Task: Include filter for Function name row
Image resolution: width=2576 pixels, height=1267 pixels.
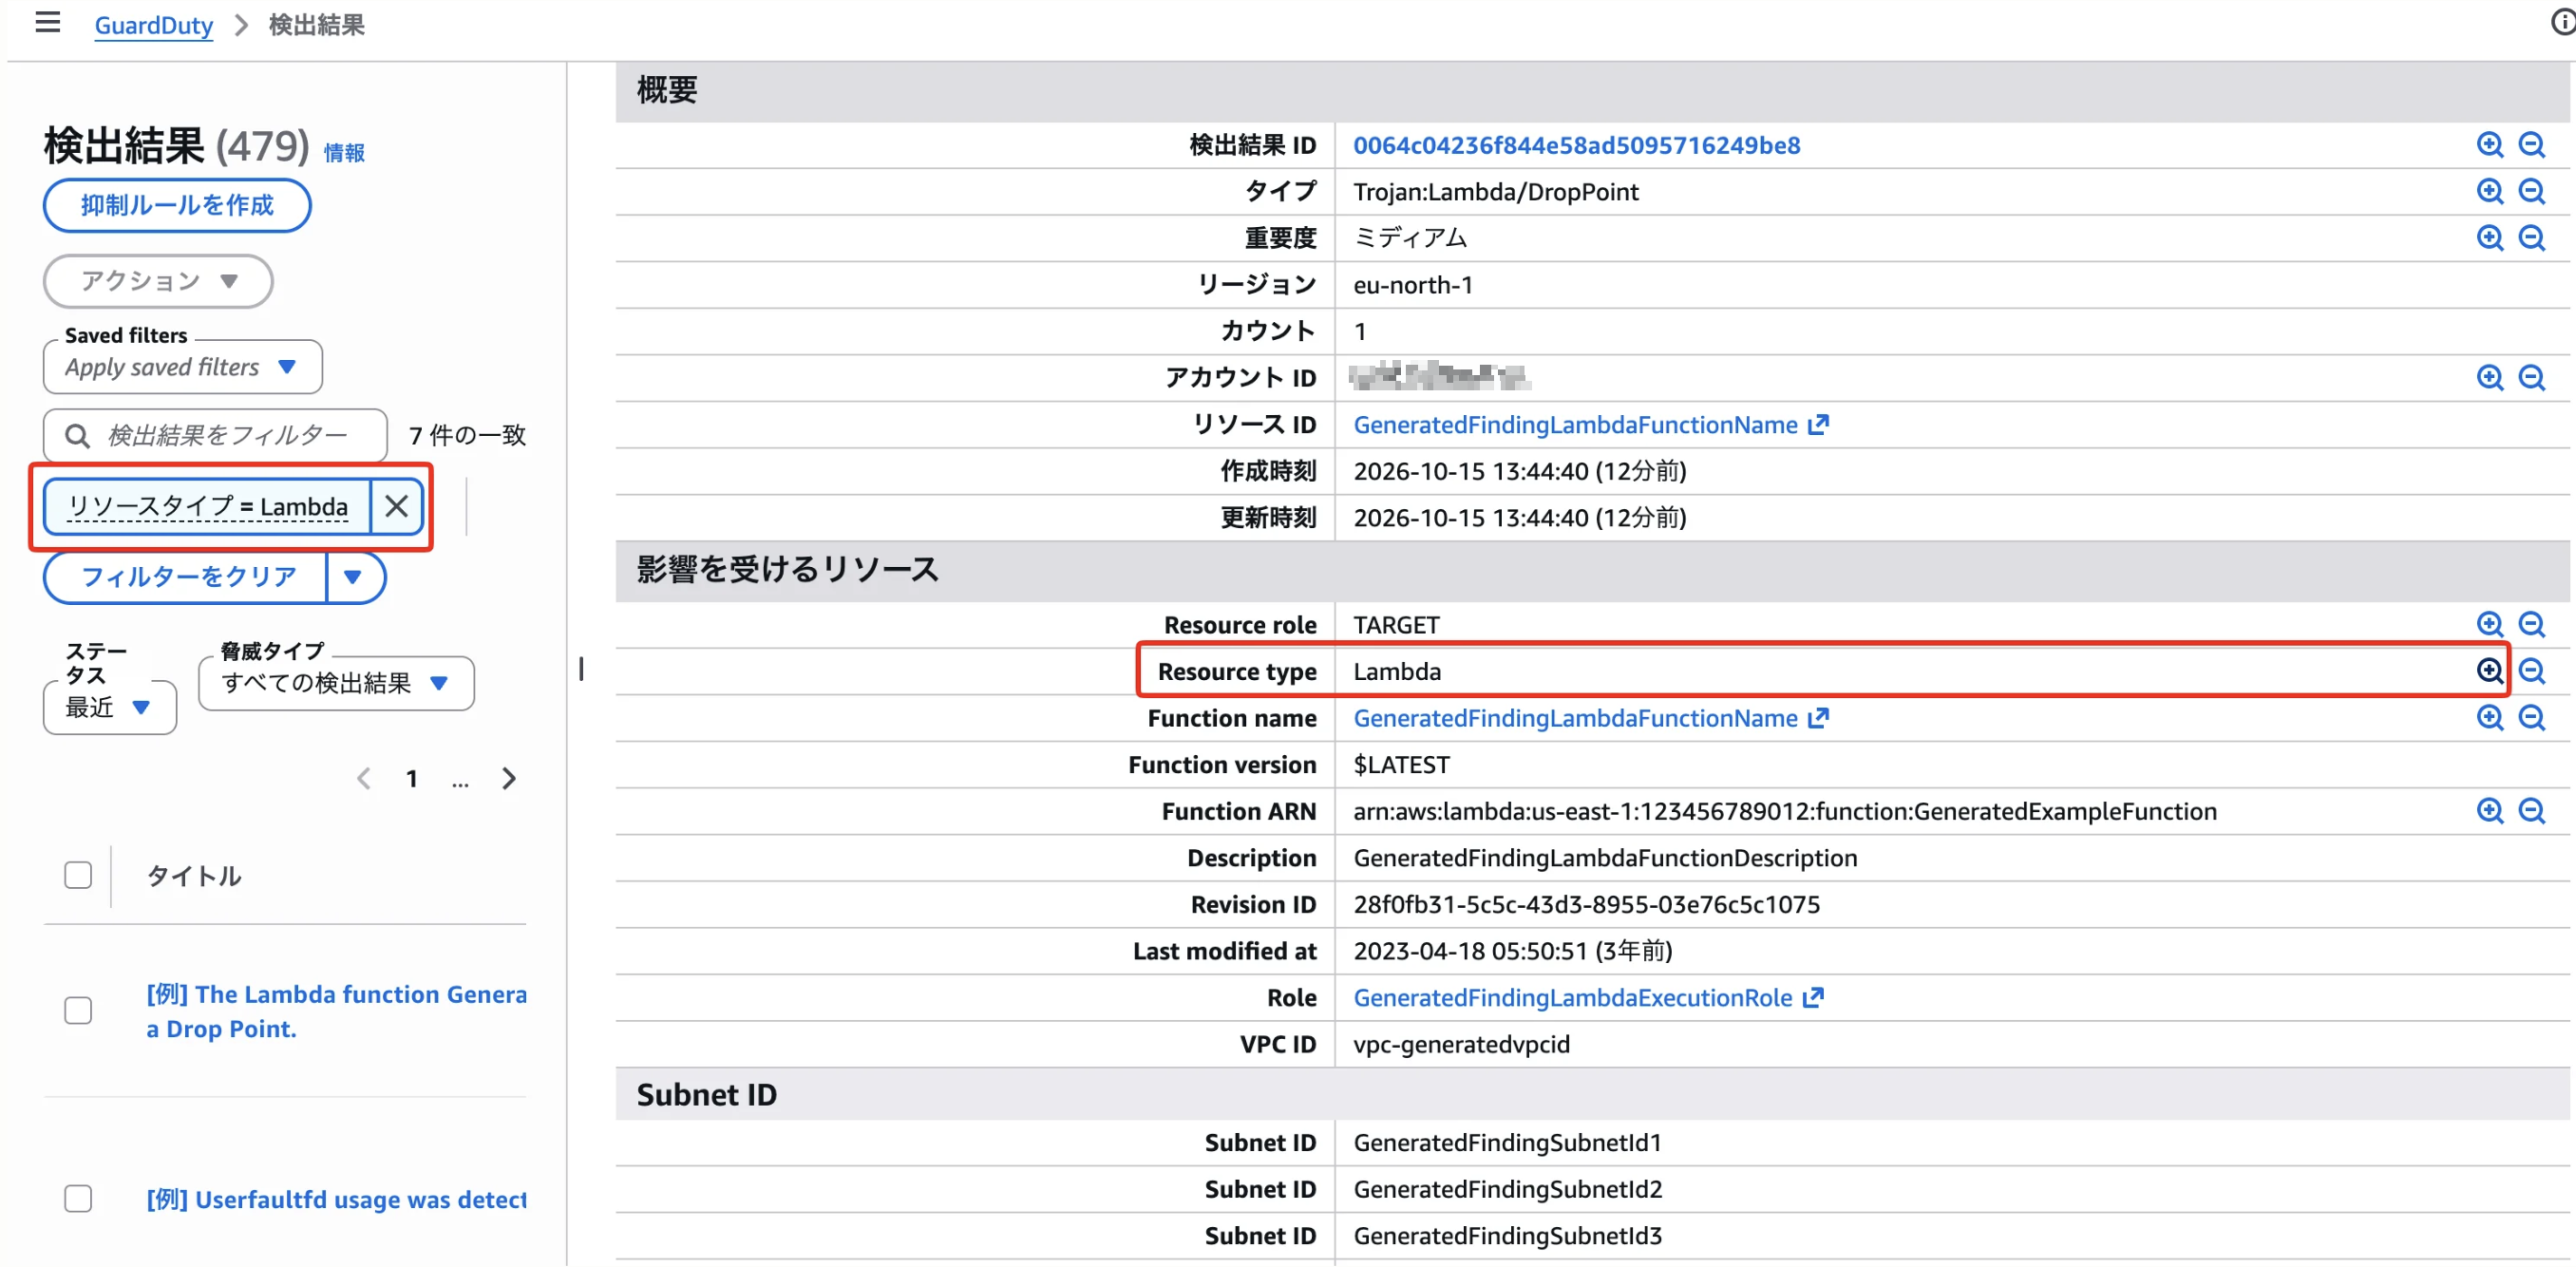Action: [x=2489, y=718]
